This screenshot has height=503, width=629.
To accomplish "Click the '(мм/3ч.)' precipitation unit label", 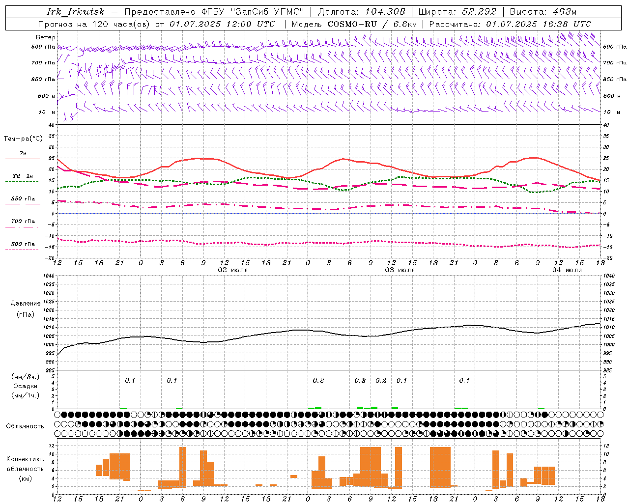I will coord(26,377).
